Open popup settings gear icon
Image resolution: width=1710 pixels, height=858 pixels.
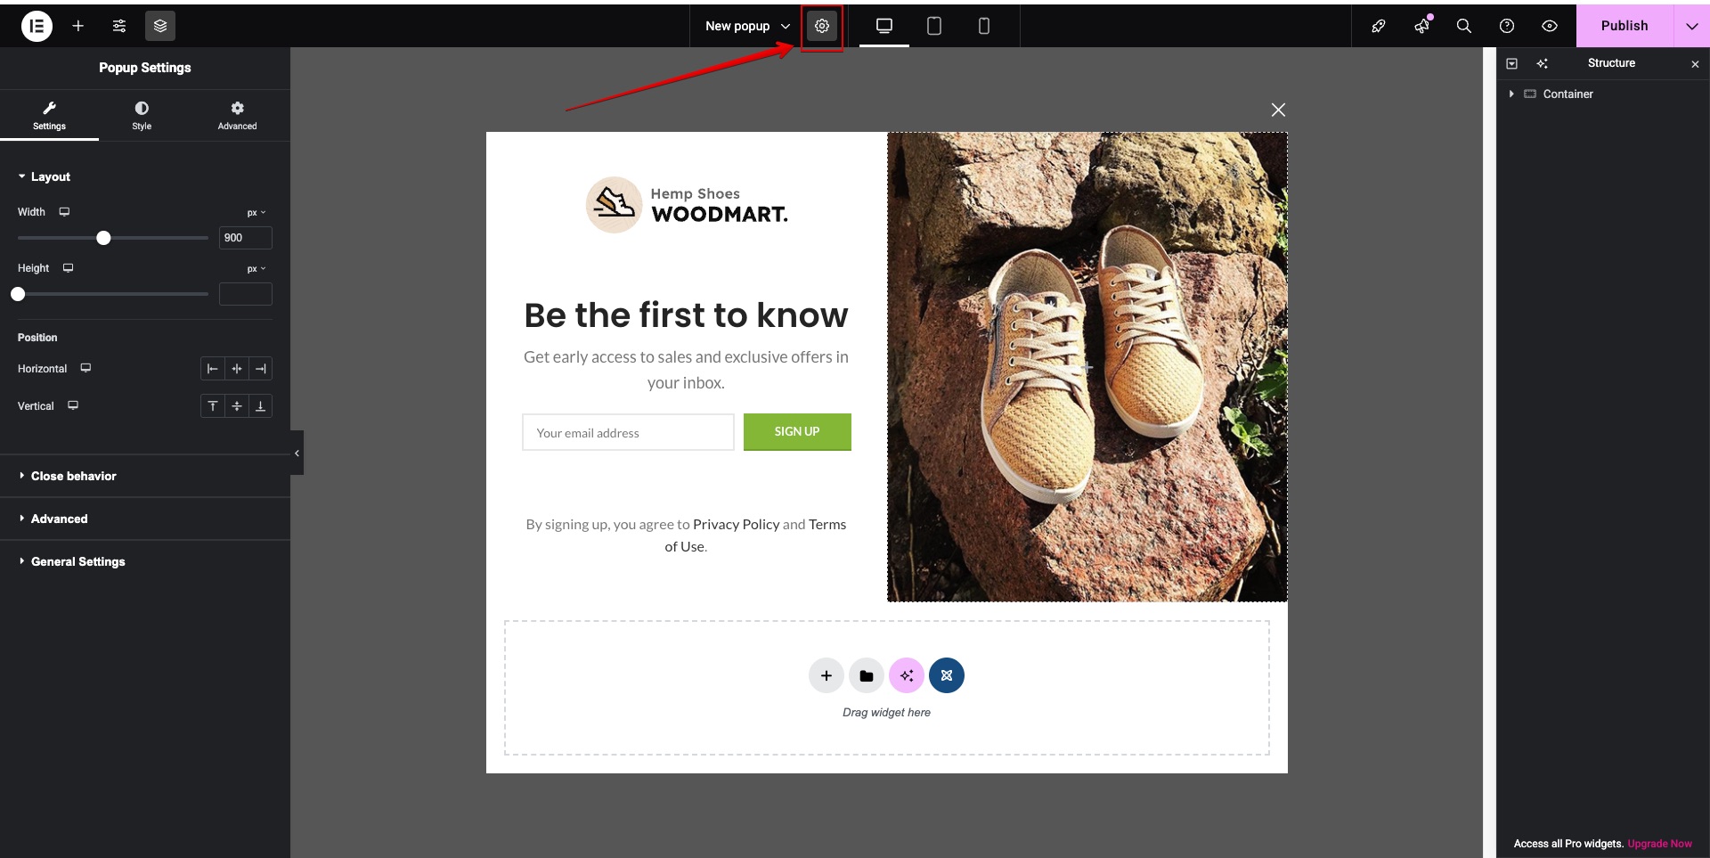click(822, 26)
